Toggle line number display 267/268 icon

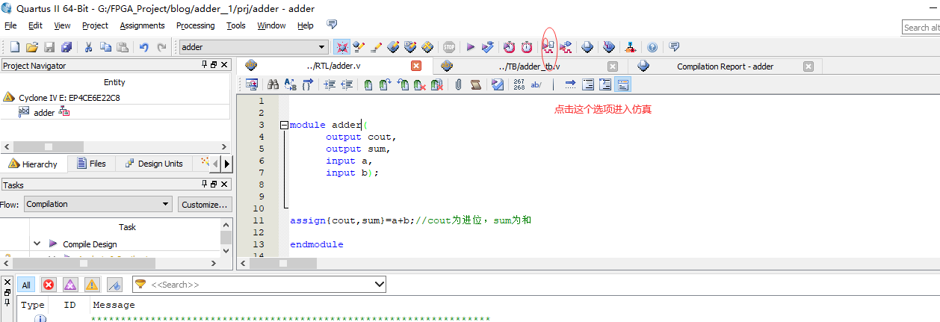(519, 84)
